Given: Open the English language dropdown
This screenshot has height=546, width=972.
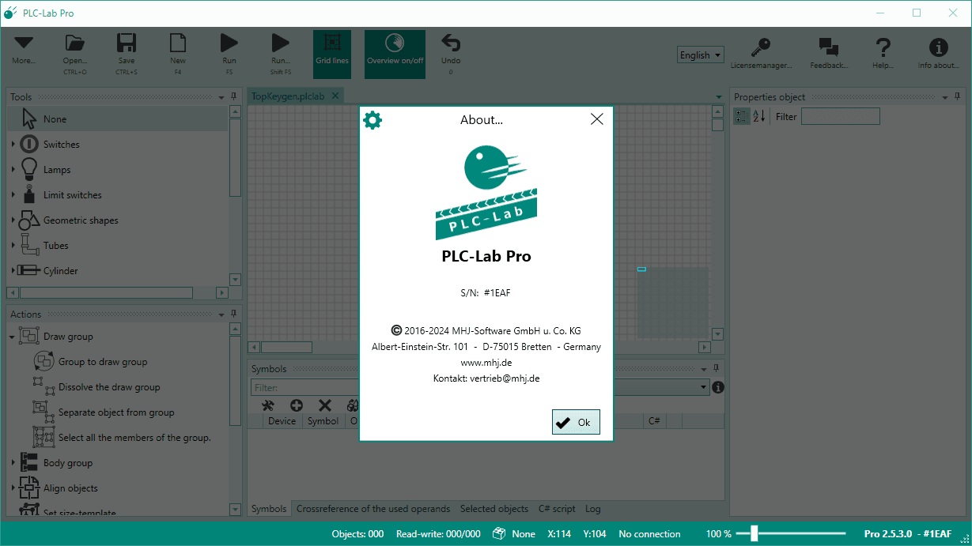Looking at the screenshot, I should 700,55.
